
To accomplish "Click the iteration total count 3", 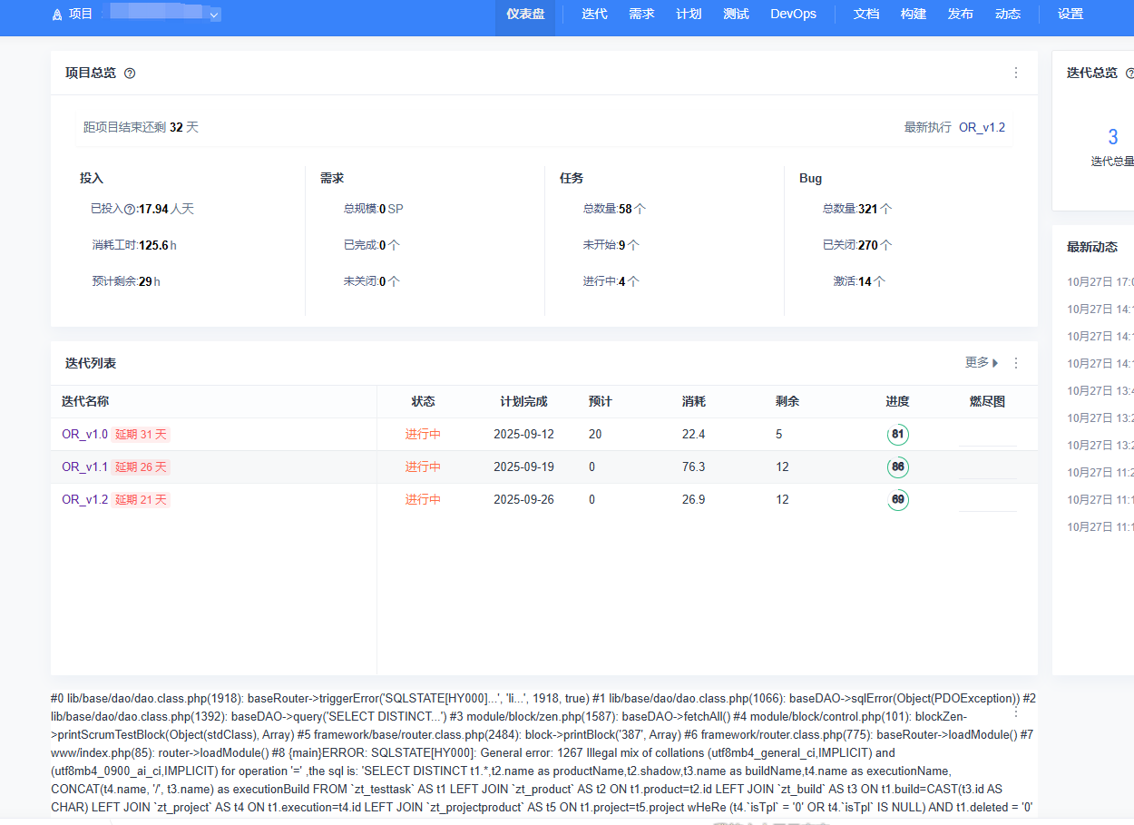I will point(1113,138).
